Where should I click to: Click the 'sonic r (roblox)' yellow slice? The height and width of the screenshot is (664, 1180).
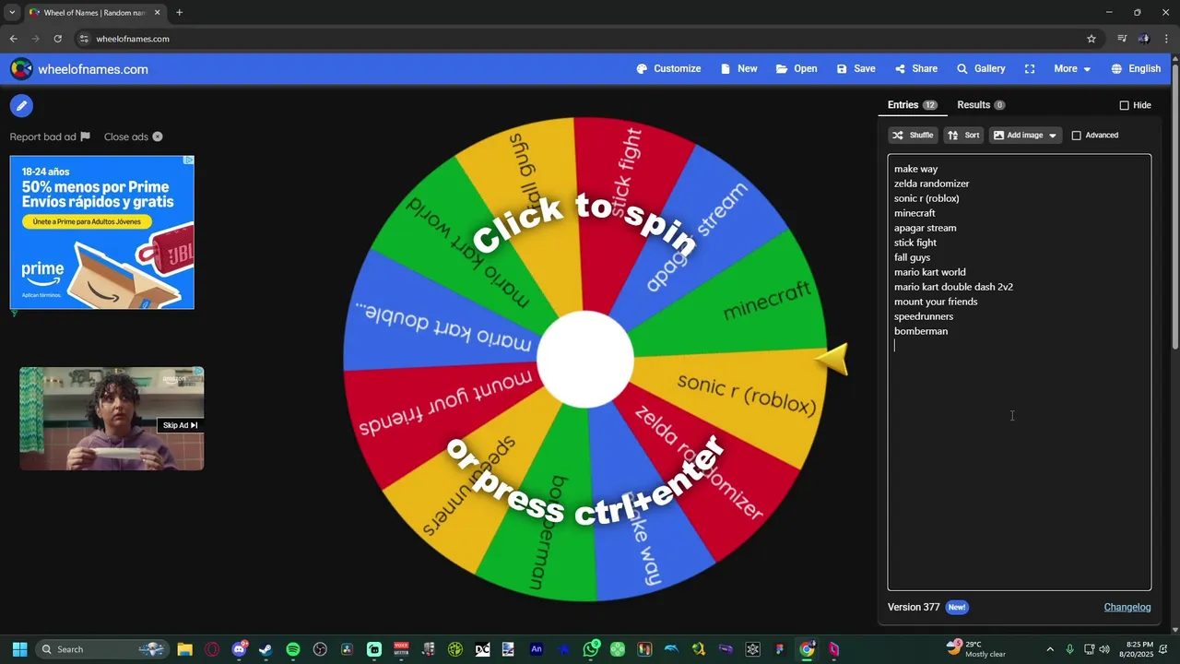pyautogui.click(x=747, y=395)
